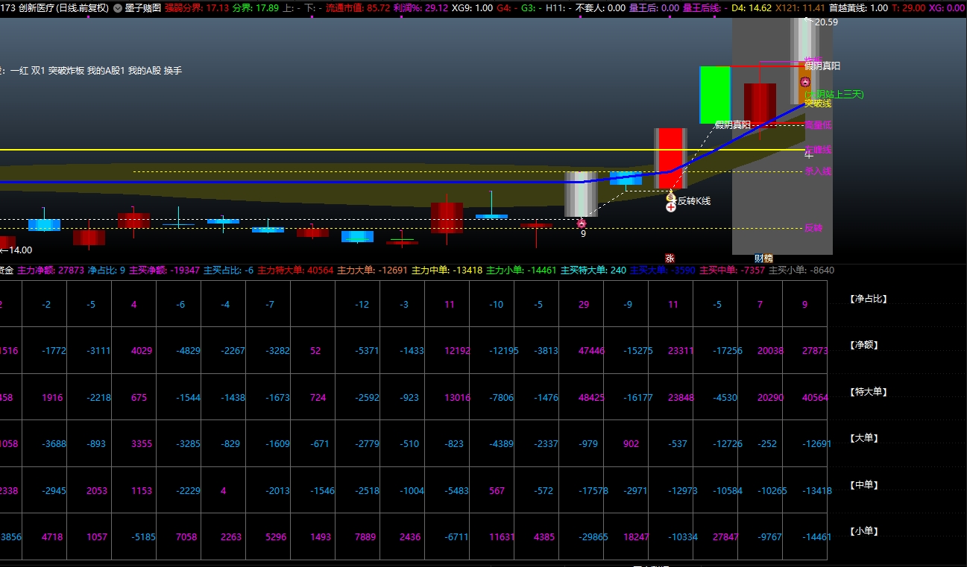
Task: Click the 27847 cell in 小单 row
Action: 726,537
